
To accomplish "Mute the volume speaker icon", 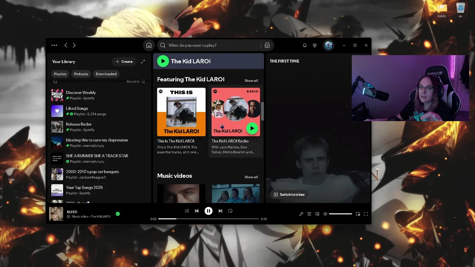I will [x=325, y=214].
